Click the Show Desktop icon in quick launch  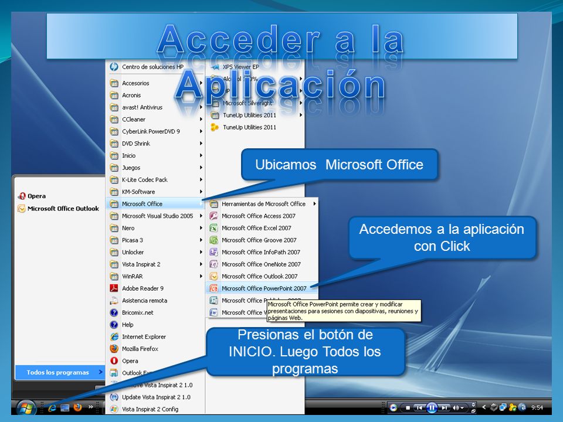[65, 408]
